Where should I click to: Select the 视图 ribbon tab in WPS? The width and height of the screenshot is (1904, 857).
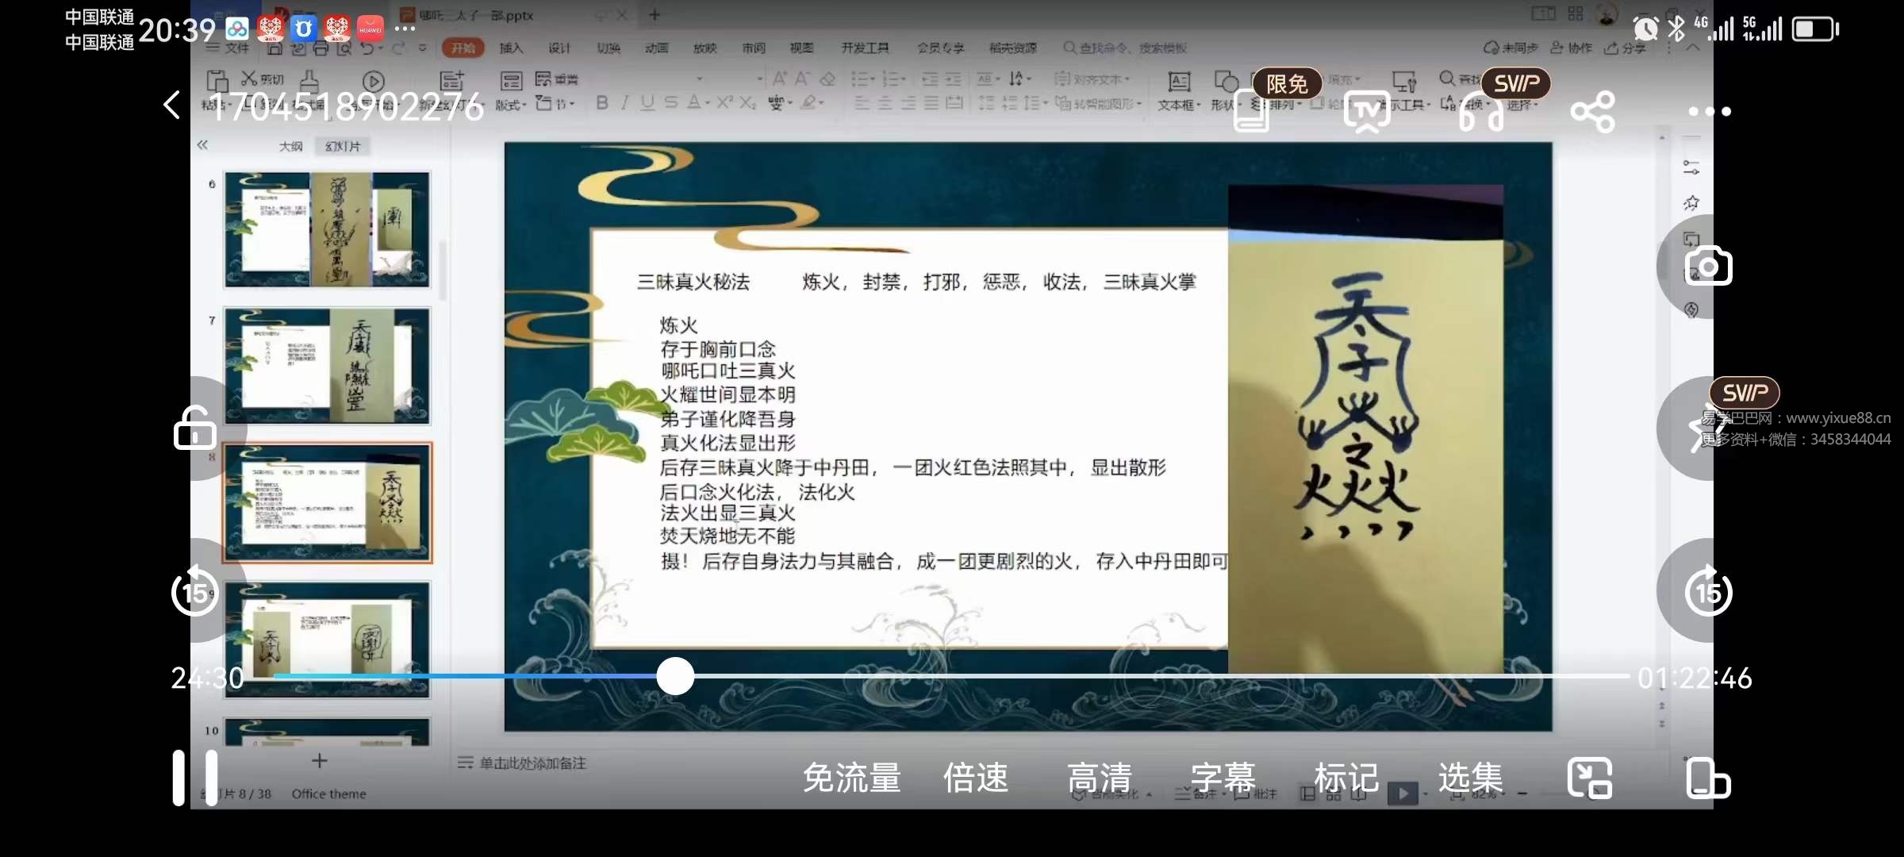point(801,48)
